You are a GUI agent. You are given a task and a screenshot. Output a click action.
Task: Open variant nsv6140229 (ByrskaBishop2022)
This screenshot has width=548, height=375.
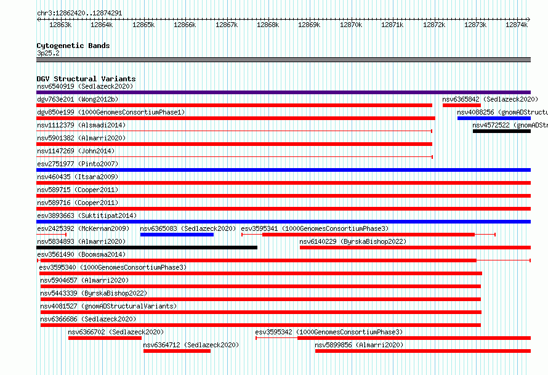tap(353, 241)
